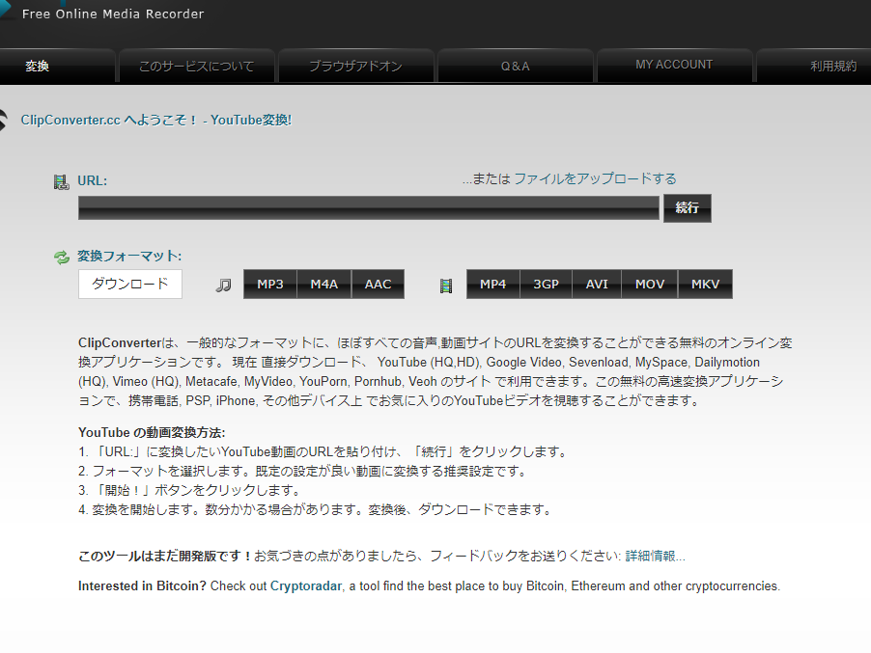Screen dimensions: 871x653
Task: Click the YouTube の動画変換方法: heading
Action: (x=152, y=433)
